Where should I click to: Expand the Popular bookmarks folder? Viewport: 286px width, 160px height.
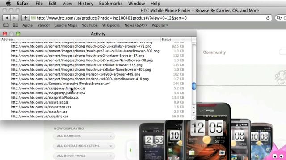coord(160,25)
